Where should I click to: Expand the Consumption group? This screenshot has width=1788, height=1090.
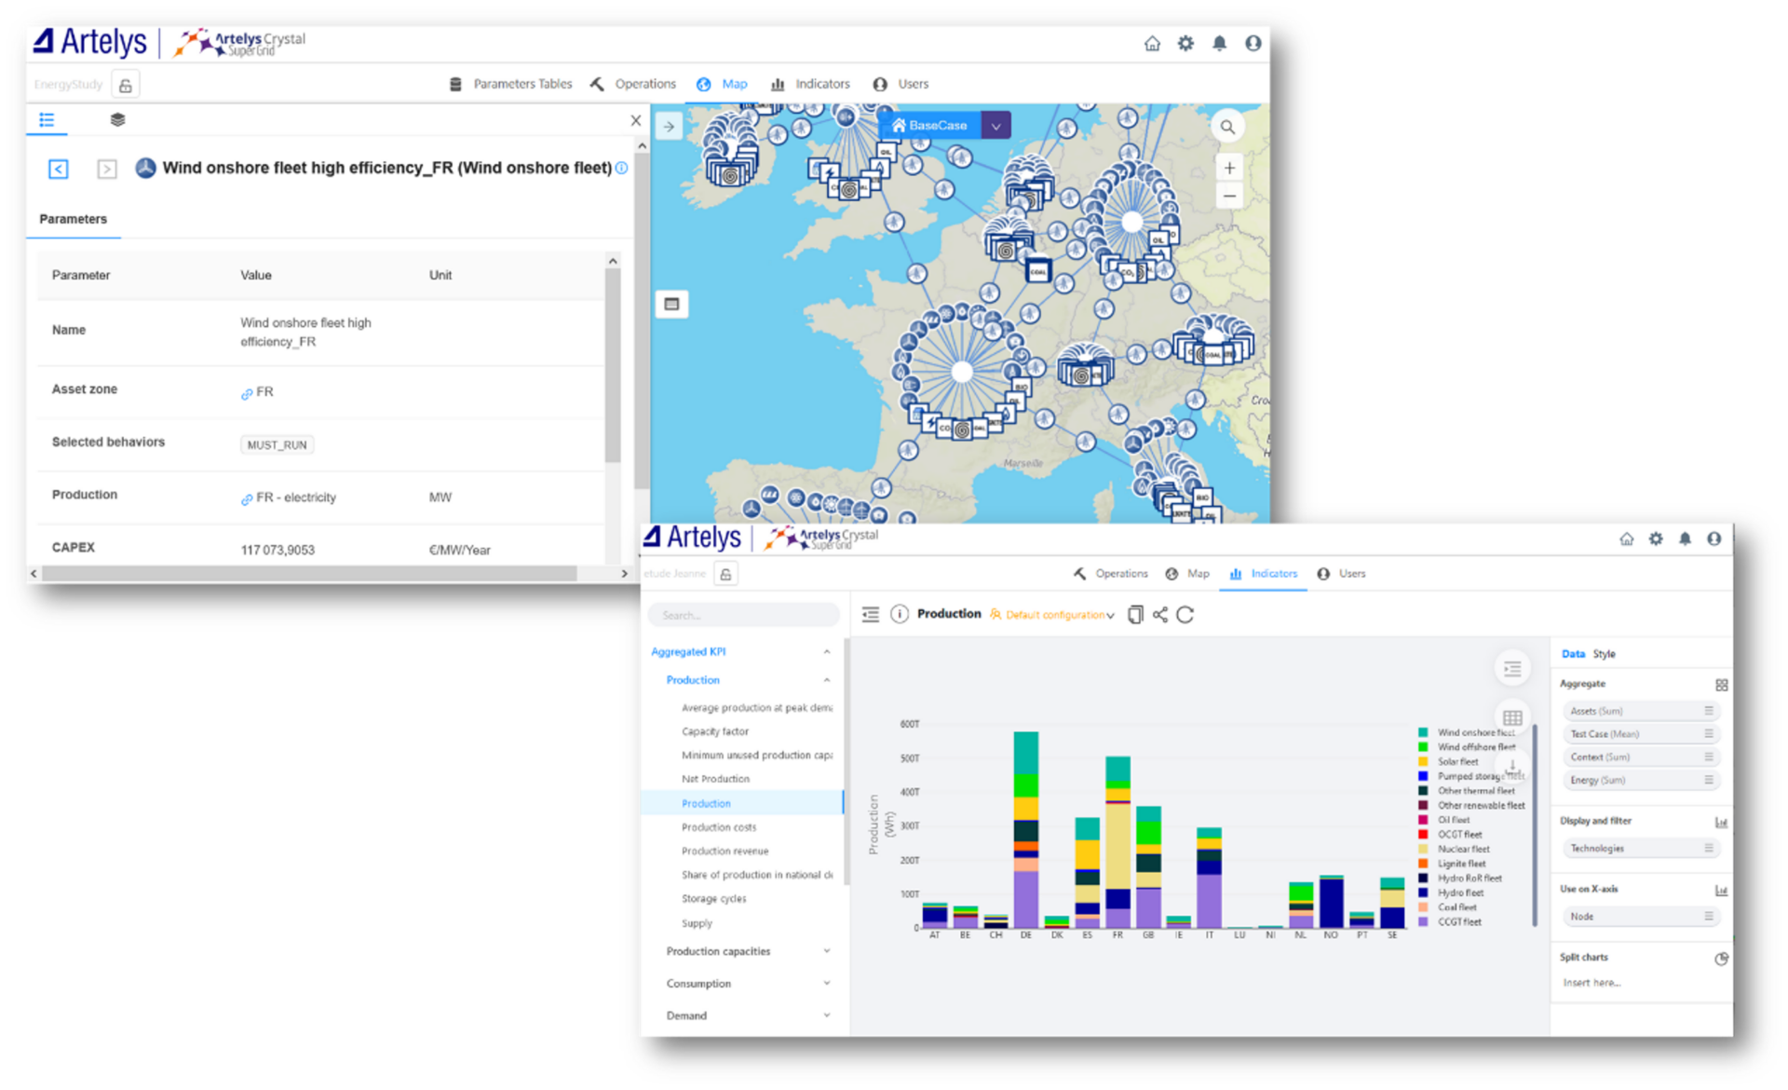[826, 984]
